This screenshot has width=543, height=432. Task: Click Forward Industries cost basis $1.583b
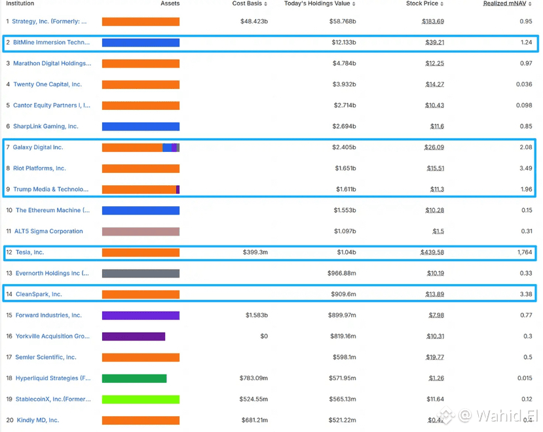[x=257, y=315]
